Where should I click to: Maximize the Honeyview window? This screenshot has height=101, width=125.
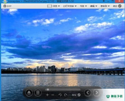pos(113,1)
